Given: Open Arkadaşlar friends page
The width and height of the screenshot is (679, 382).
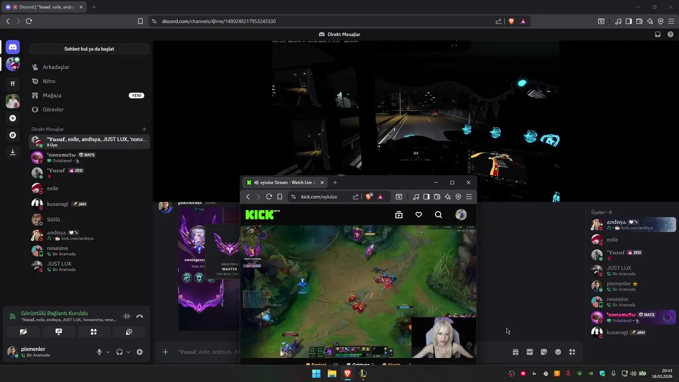Looking at the screenshot, I should pyautogui.click(x=89, y=67).
